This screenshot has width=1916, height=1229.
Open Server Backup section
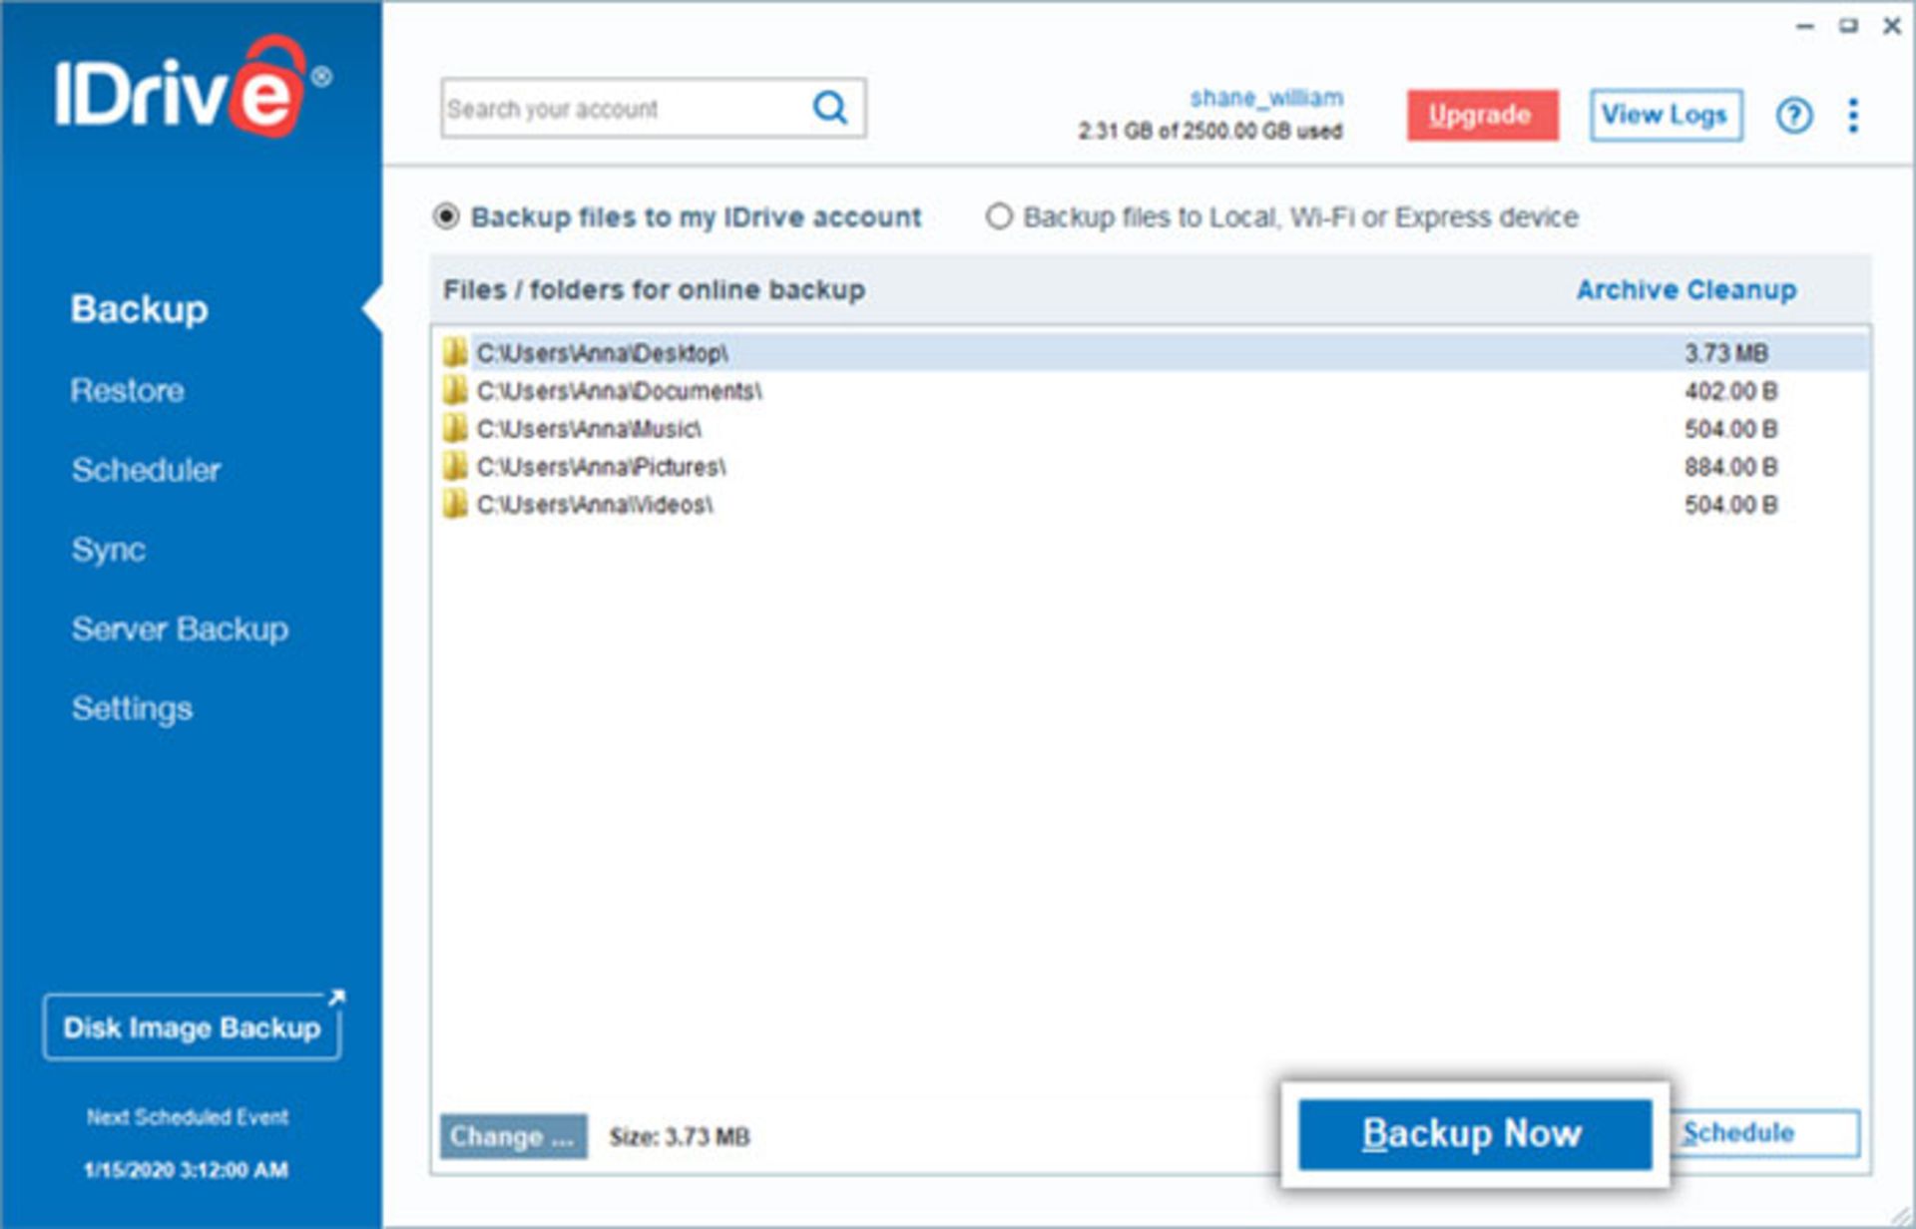click(180, 629)
